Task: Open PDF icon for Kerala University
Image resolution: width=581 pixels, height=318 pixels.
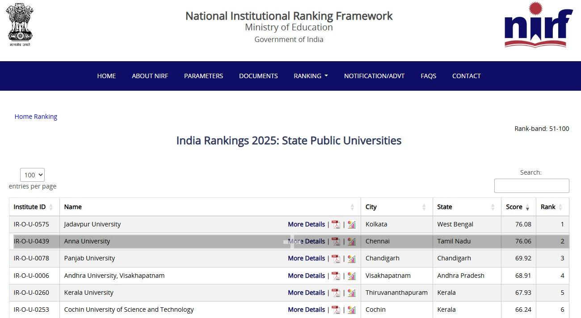Action: [x=336, y=293]
